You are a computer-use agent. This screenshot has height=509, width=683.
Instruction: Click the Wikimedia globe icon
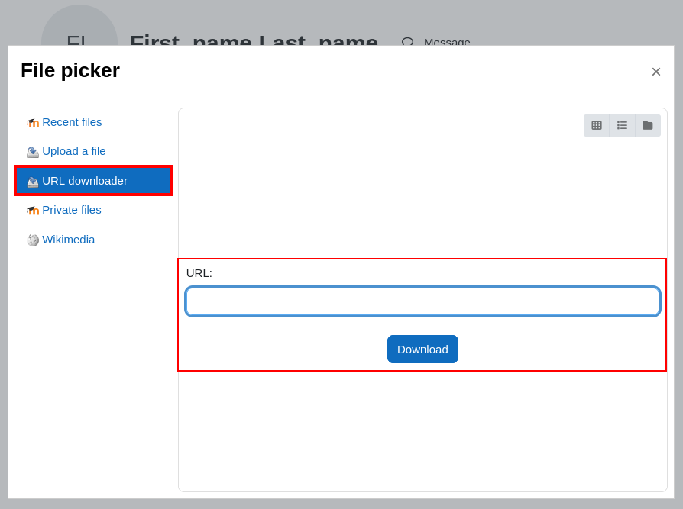click(x=32, y=240)
